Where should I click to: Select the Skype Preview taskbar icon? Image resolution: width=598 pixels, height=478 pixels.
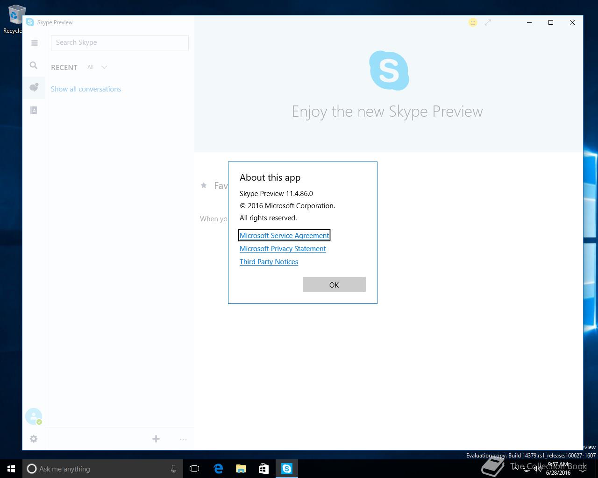pyautogui.click(x=286, y=469)
